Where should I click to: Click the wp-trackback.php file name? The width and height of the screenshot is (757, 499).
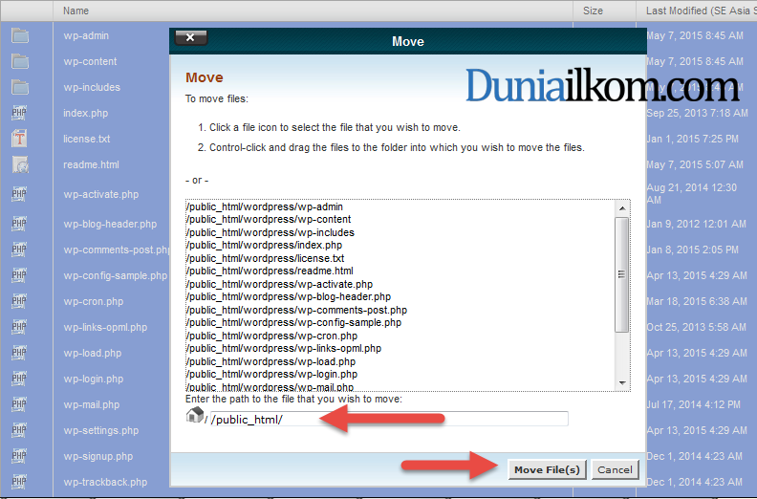[x=105, y=482]
